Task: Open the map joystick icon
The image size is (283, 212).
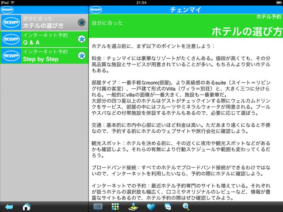Action: click(x=133, y=207)
